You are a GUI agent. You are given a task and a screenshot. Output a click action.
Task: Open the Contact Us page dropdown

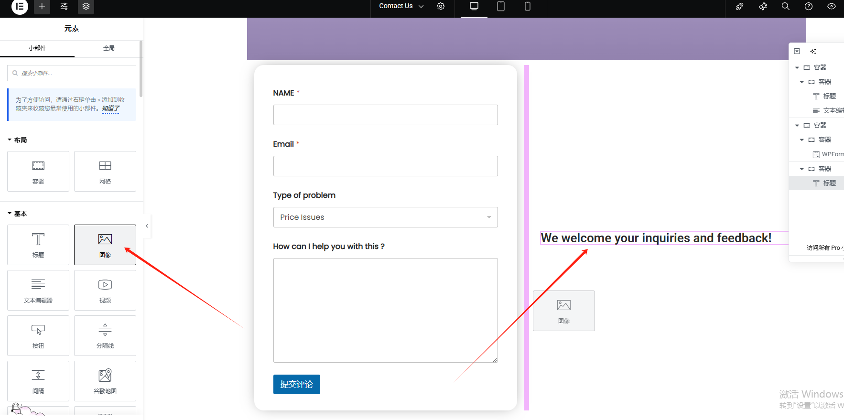401,6
